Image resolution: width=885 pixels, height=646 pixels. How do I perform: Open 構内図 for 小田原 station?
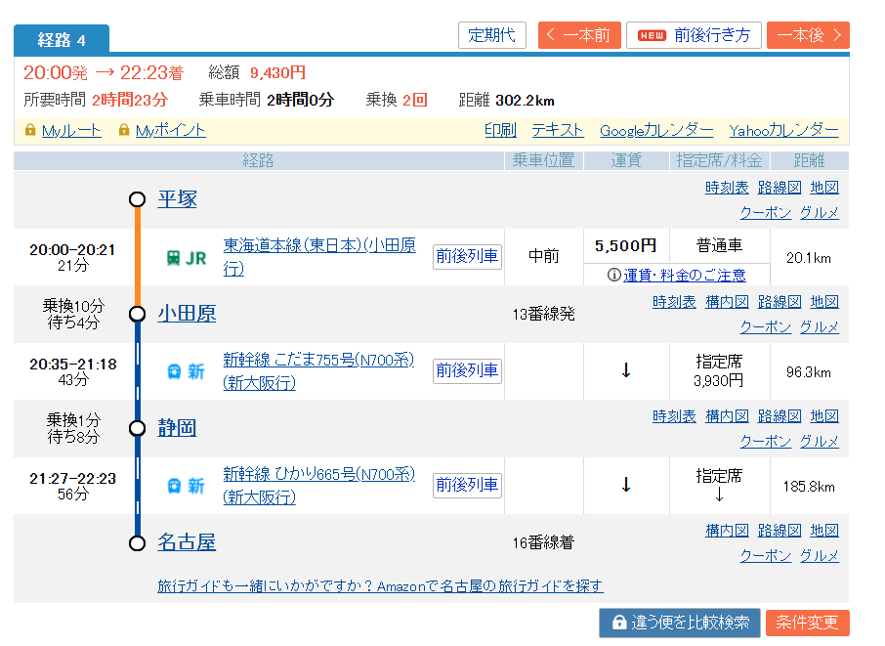coord(727,302)
